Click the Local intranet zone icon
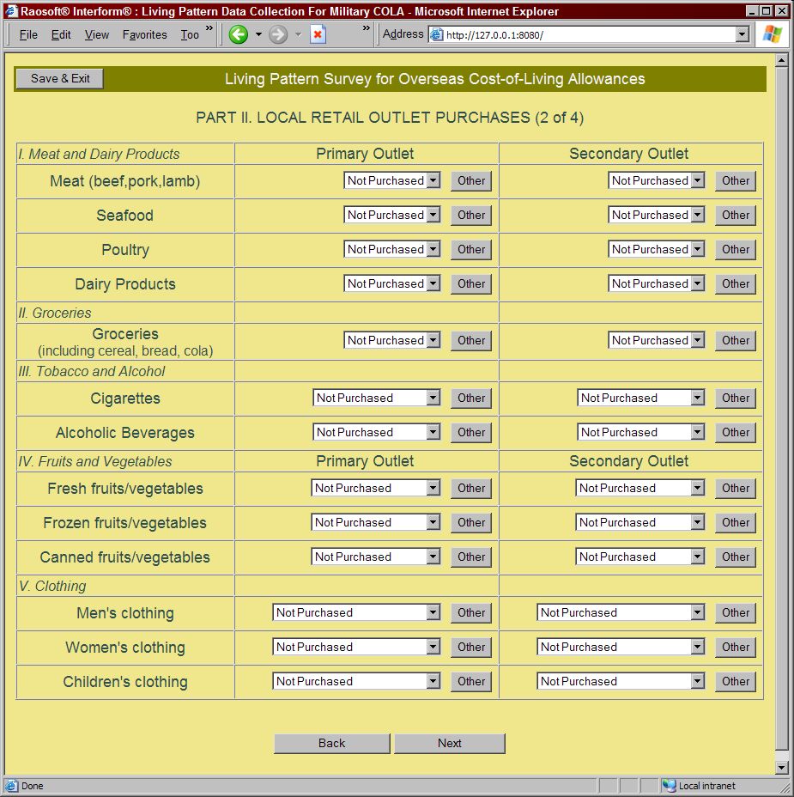This screenshot has width=794, height=797. pyautogui.click(x=669, y=785)
